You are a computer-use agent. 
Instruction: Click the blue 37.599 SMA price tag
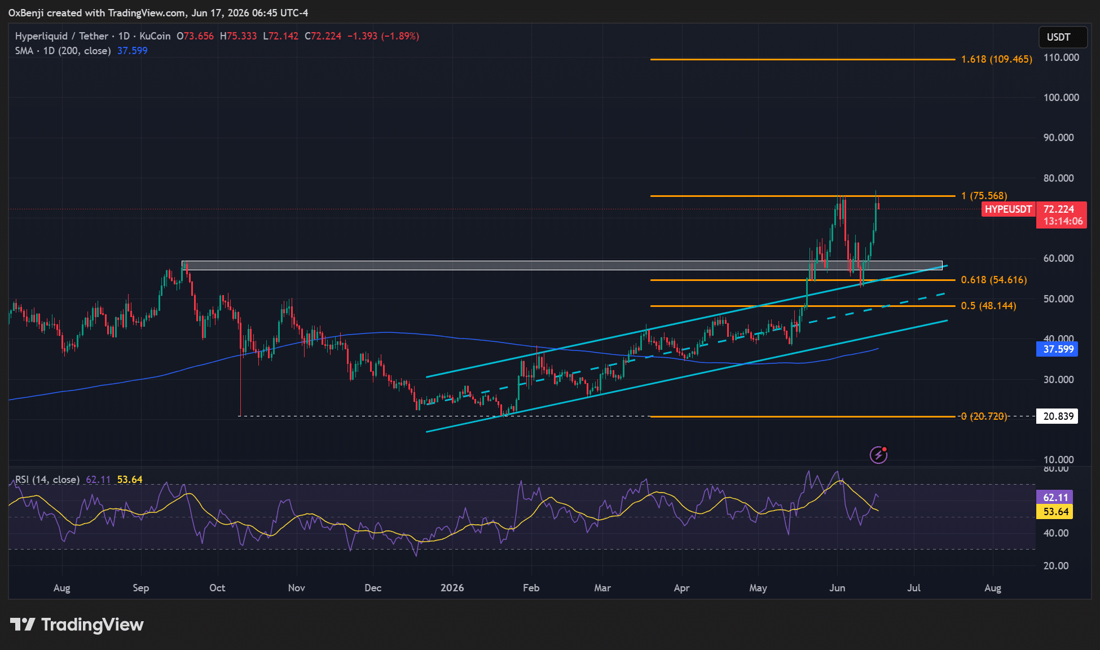pos(1057,349)
